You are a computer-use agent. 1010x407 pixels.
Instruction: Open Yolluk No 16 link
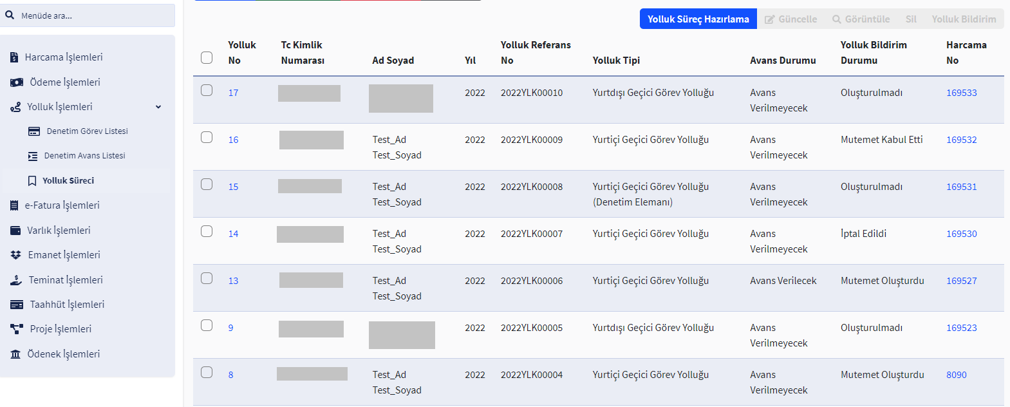click(233, 140)
